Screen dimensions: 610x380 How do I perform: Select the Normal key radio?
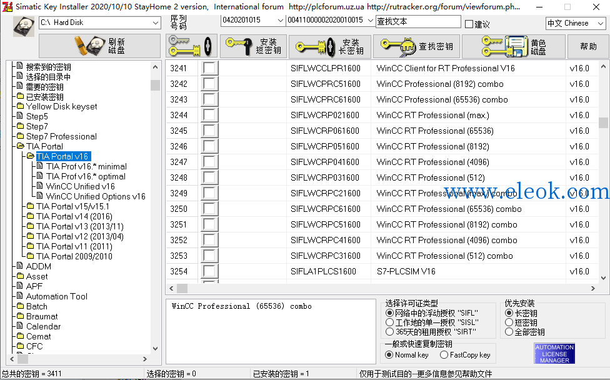tap(389, 355)
